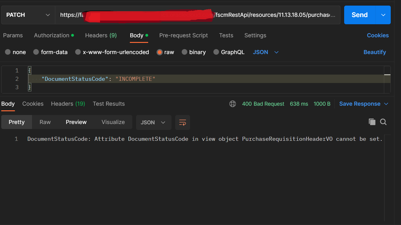
Task: Click the request URL field
Action: [x=198, y=15]
